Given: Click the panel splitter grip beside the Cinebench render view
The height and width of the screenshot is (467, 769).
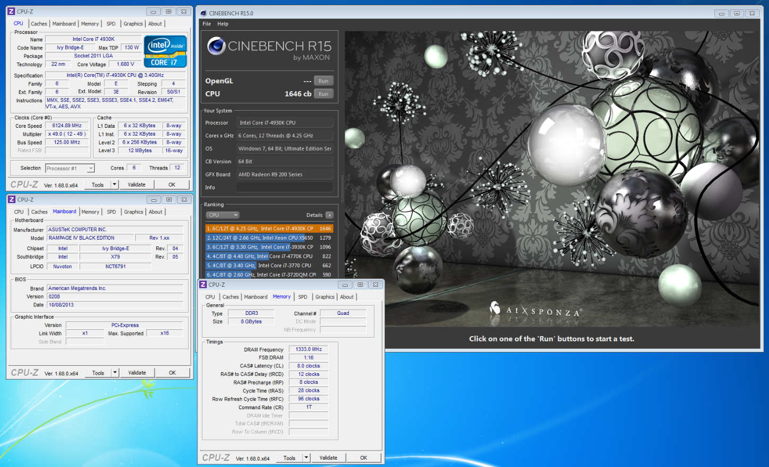Looking at the screenshot, I should [342, 189].
